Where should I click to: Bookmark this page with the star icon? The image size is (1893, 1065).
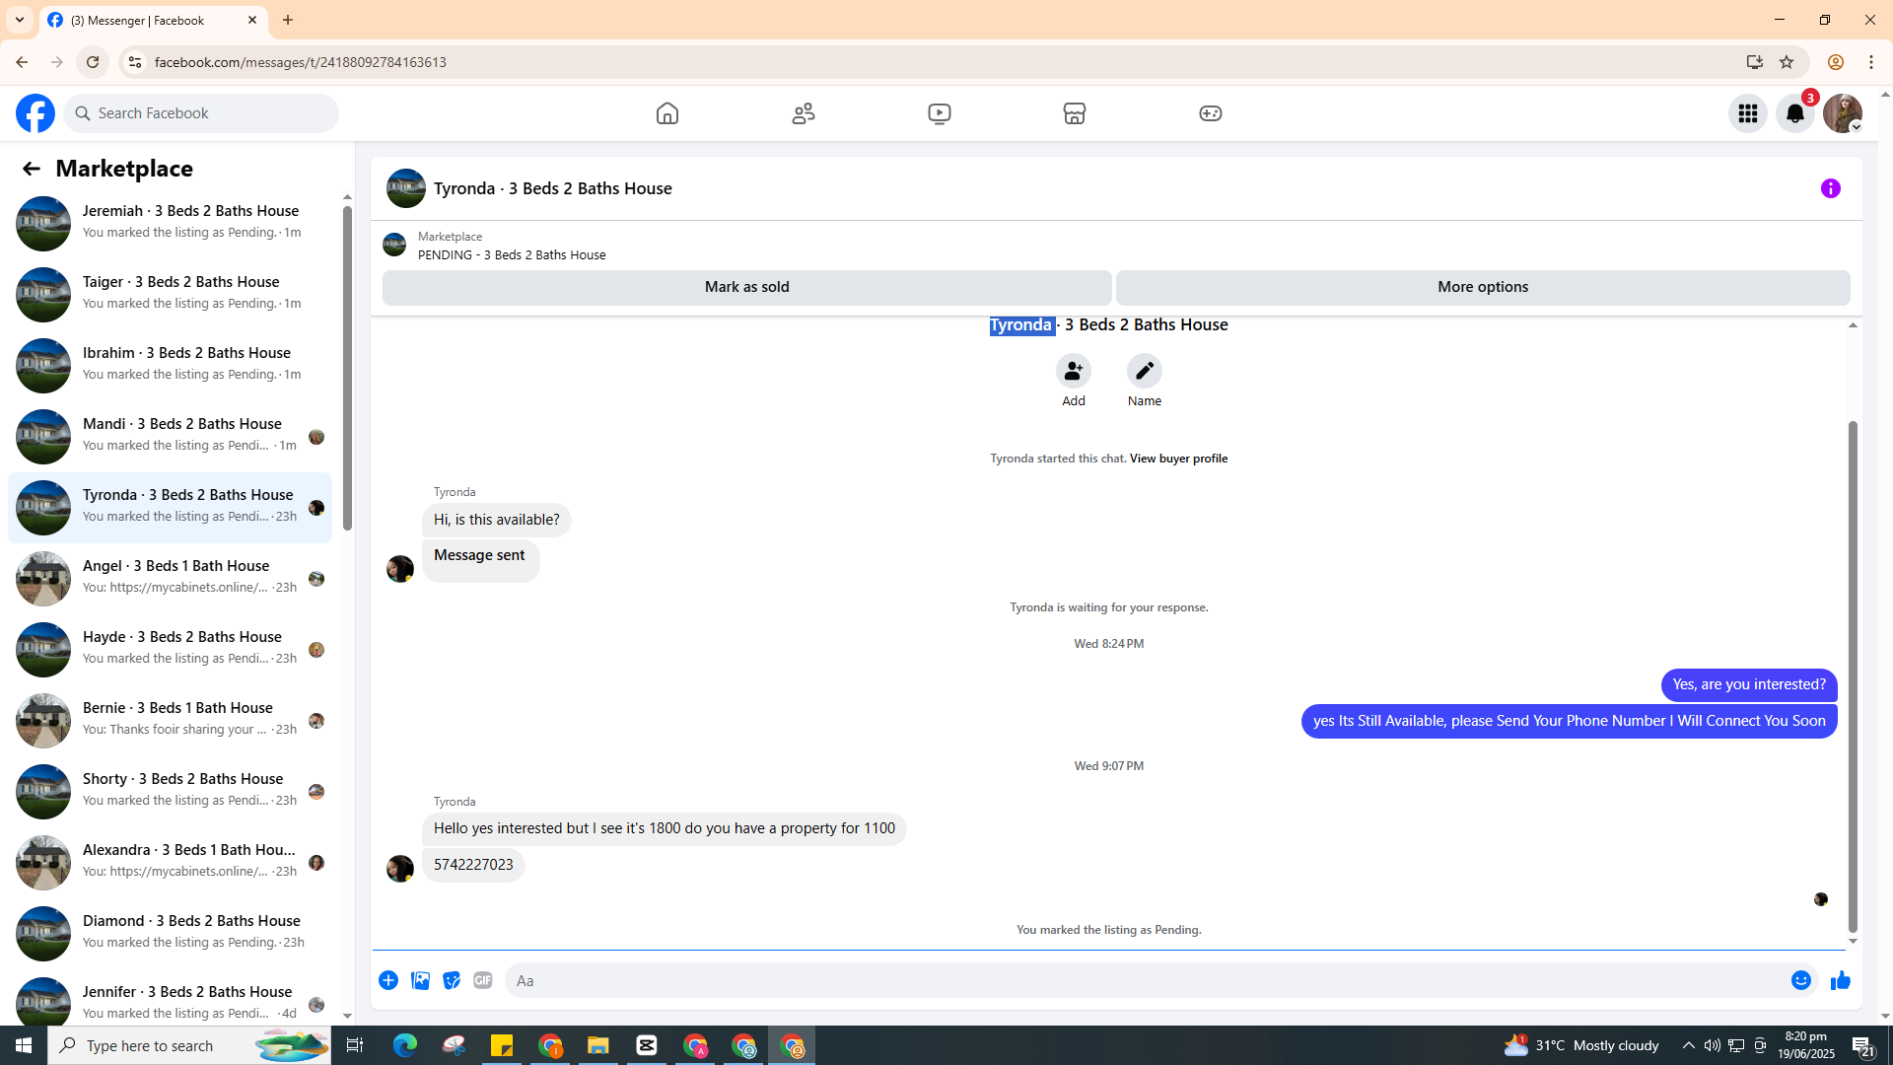click(x=1787, y=62)
